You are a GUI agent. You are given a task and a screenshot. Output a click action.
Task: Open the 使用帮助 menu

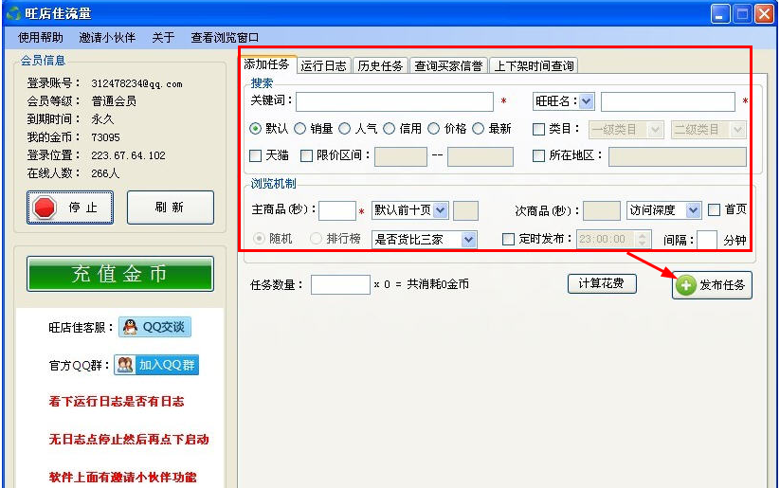click(x=41, y=37)
